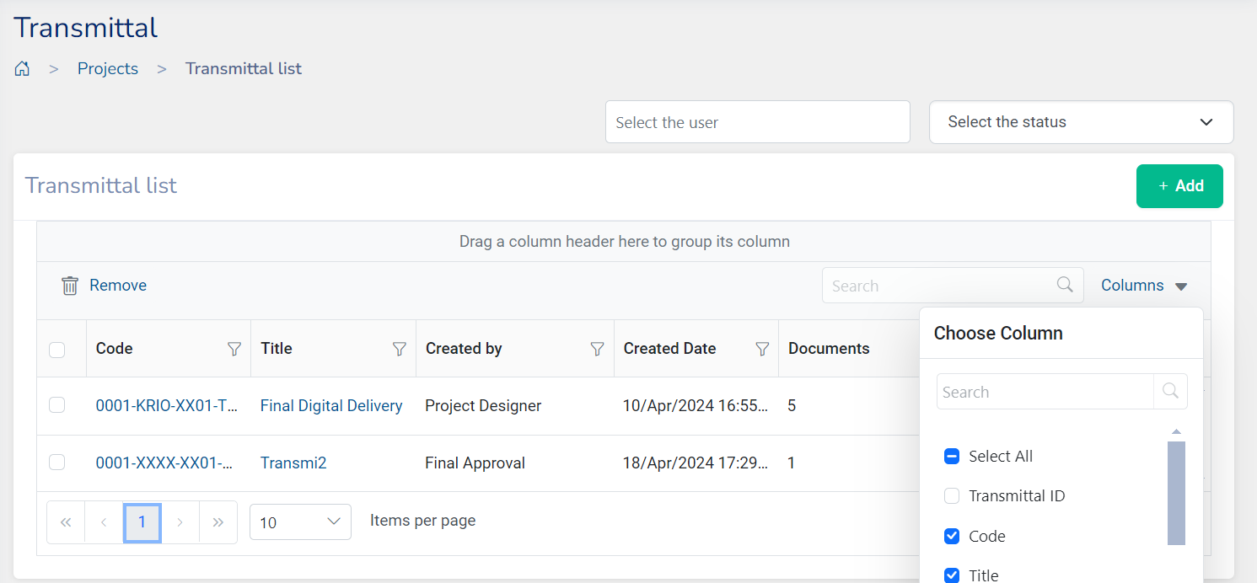Click search icon in Choose Column panel
1257x583 pixels.
click(1170, 392)
